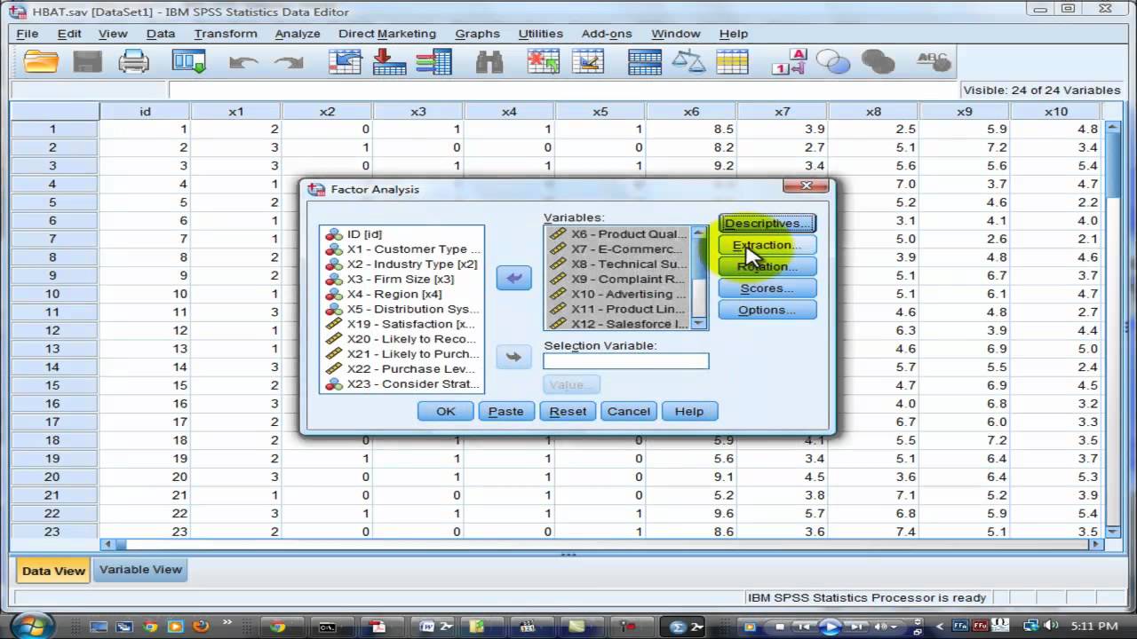Select X19 - Satisfaction variable
Image resolution: width=1137 pixels, height=639 pixels.
402,324
